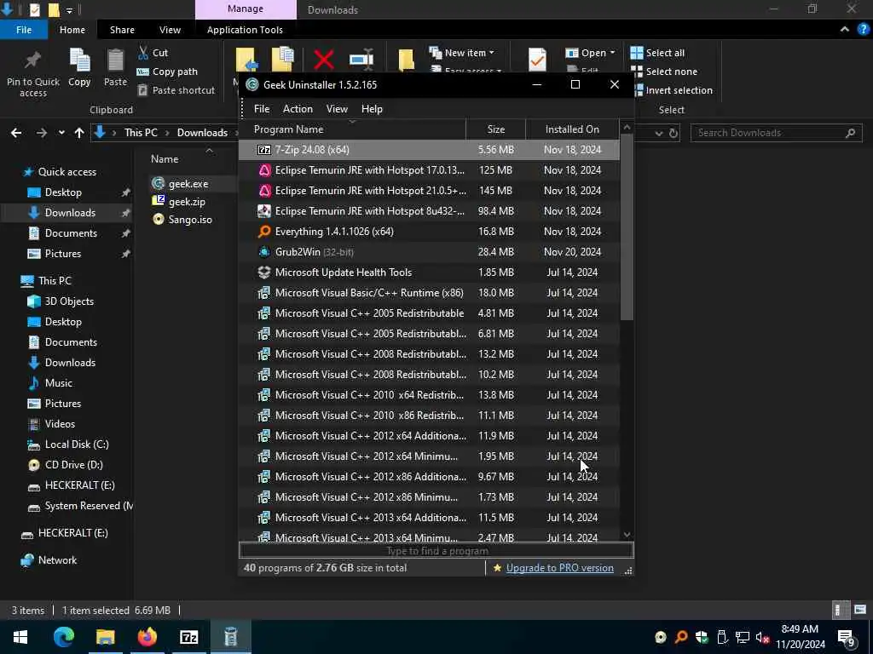Viewport: 873px width, 654px height.
Task: Open the Action Center notifications icon
Action: coord(847,637)
